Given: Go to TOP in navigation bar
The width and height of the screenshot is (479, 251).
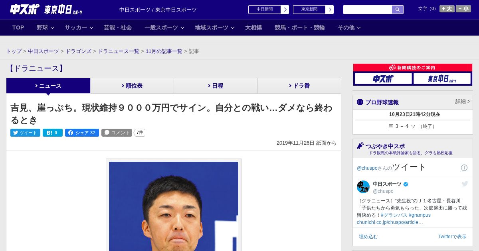Looking at the screenshot, I should (18, 27).
